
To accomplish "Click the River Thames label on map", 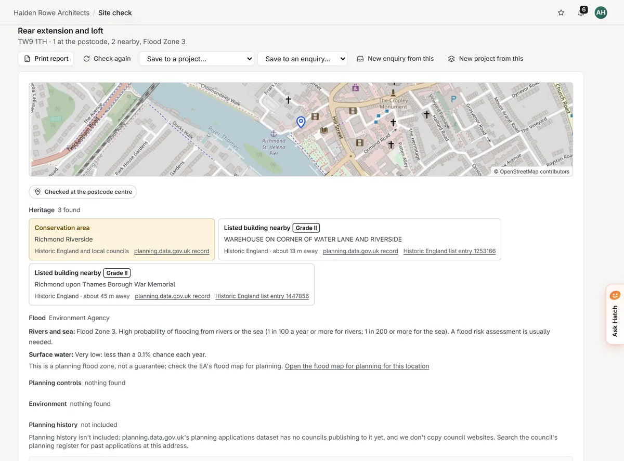I will point(223,138).
